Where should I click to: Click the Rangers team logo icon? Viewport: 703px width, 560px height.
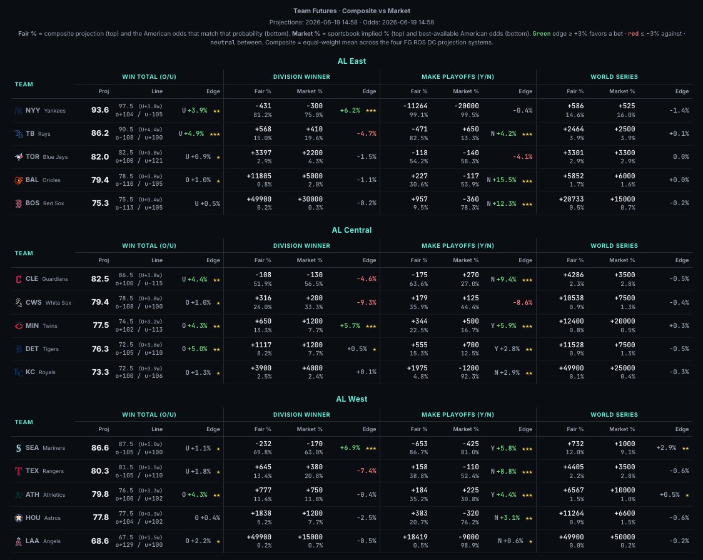click(x=18, y=471)
